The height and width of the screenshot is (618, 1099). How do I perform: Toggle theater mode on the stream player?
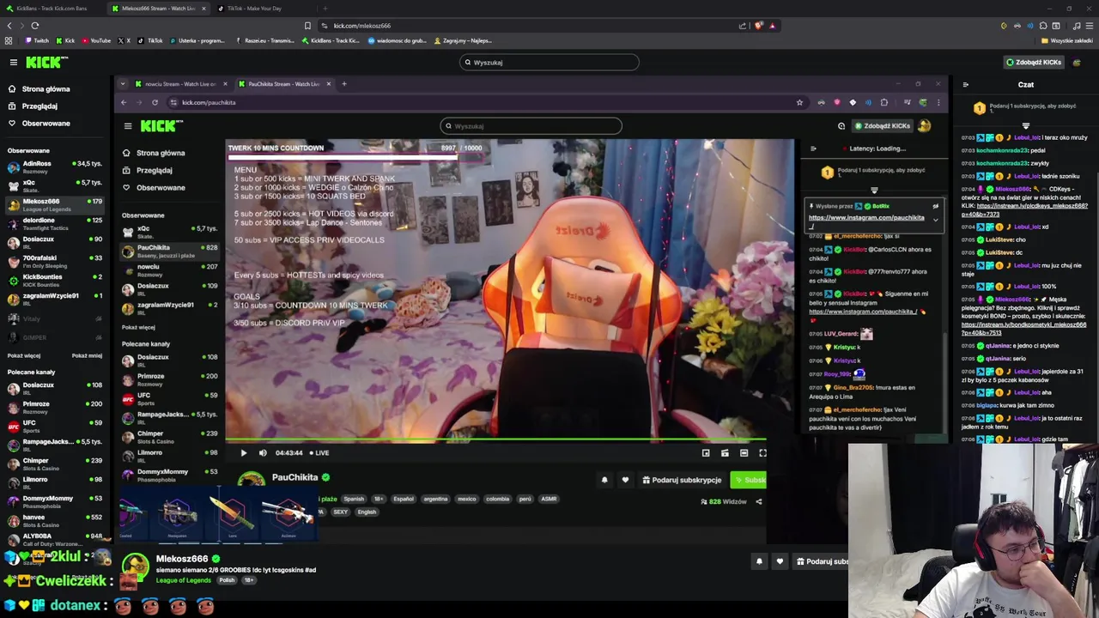pos(744,452)
